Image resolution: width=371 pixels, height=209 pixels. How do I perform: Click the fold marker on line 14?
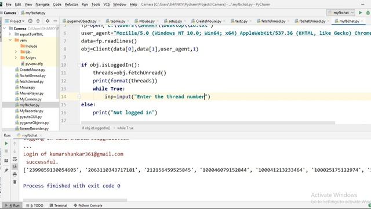[x=79, y=97]
